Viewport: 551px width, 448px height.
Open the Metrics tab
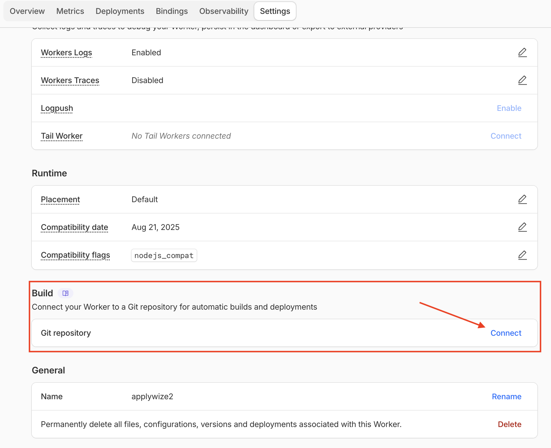[70, 11]
